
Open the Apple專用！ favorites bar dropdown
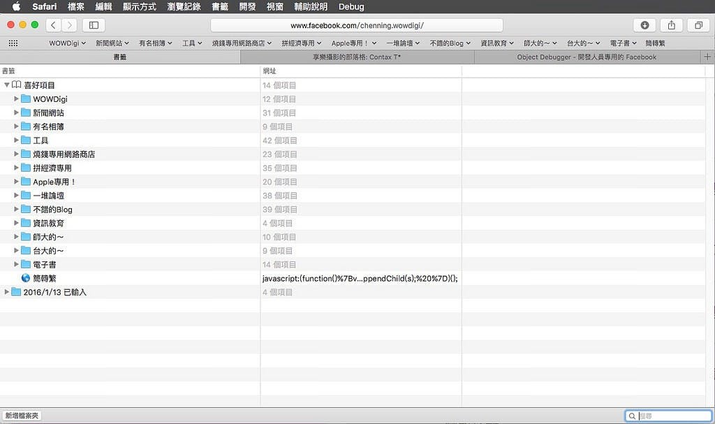(354, 43)
